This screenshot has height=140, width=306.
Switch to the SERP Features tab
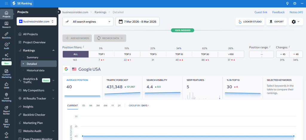(203, 88)
